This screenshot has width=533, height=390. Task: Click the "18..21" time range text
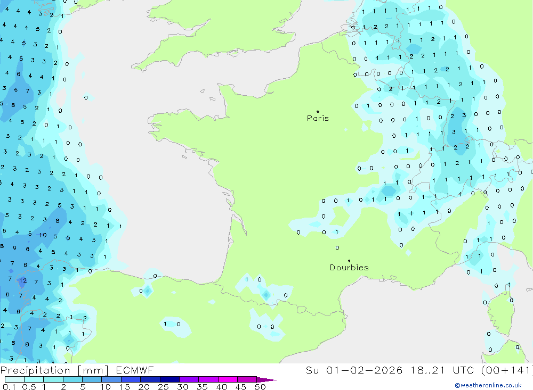point(427,370)
